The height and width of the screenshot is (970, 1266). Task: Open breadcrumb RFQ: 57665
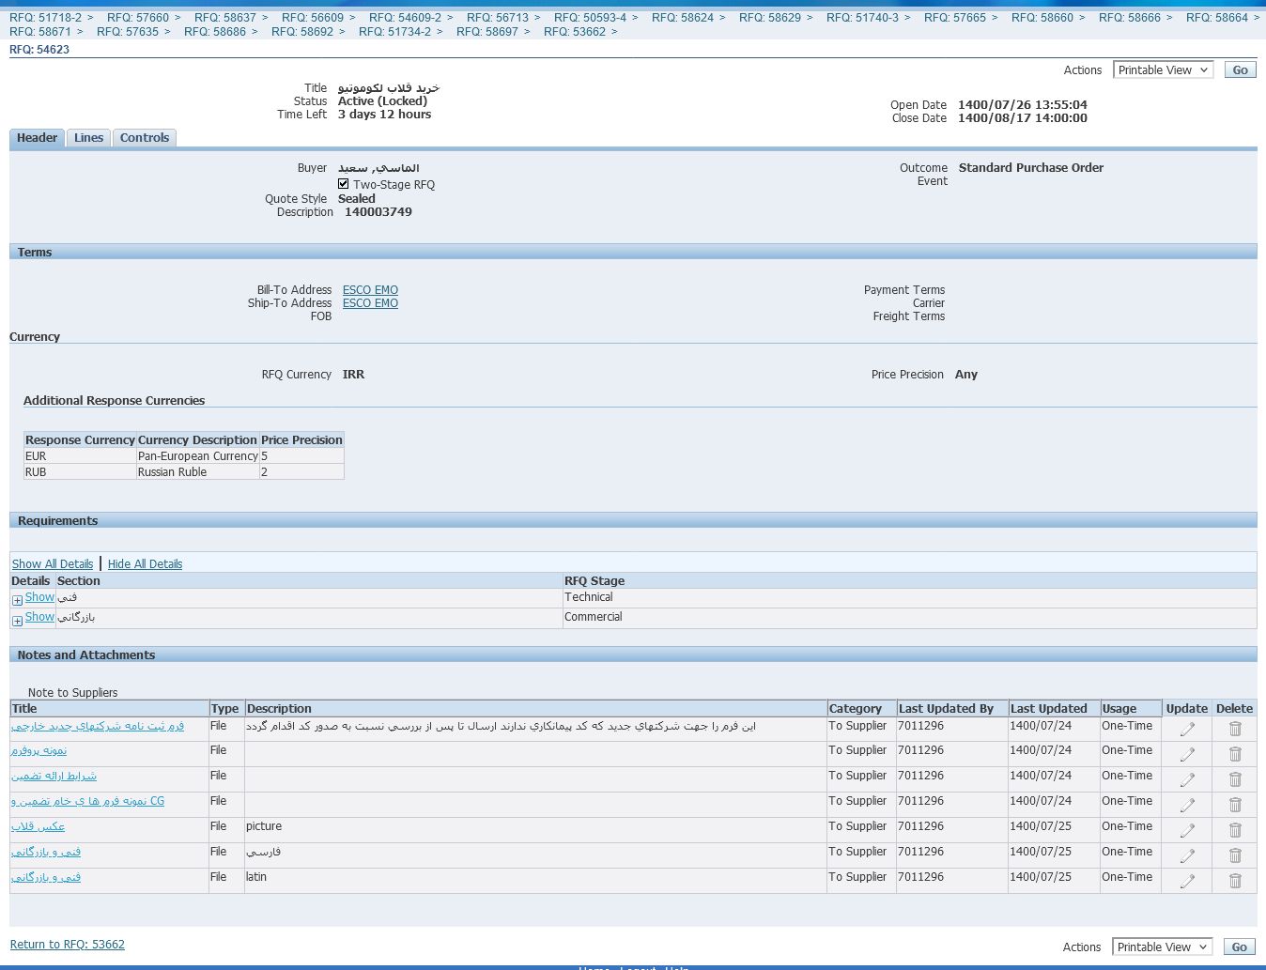[955, 18]
